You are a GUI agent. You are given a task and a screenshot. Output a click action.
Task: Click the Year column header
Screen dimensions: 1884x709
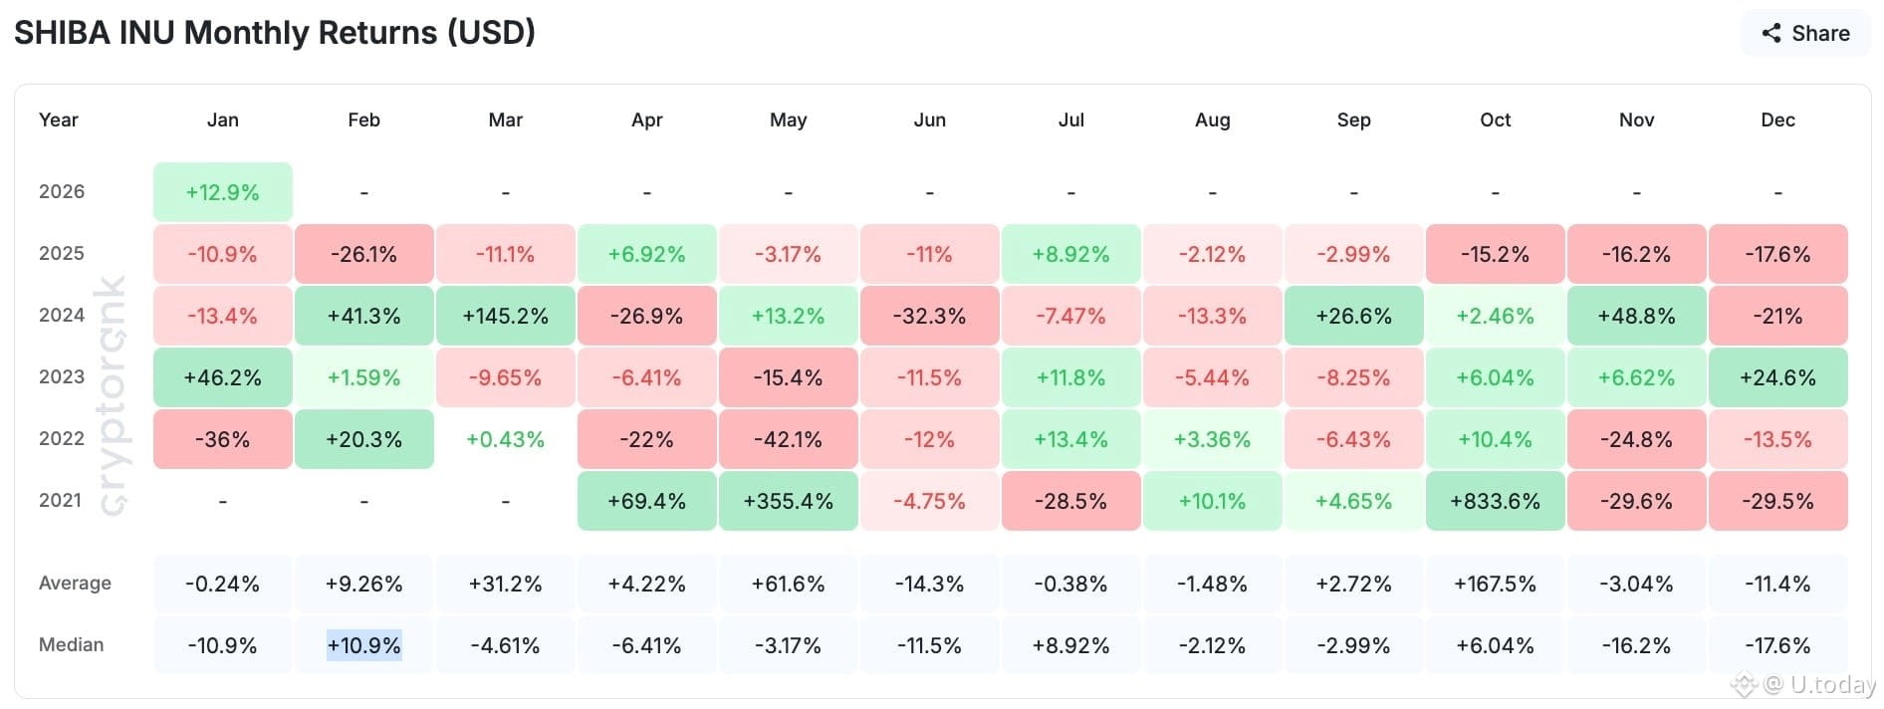tap(58, 119)
